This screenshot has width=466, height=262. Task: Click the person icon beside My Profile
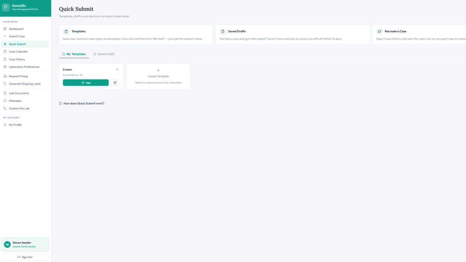(x=5, y=125)
